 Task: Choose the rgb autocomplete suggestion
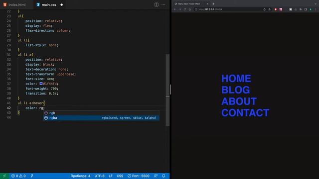101,113
